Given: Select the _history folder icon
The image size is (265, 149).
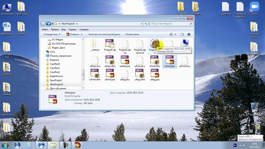Looking at the screenshot, I should click(94, 43).
